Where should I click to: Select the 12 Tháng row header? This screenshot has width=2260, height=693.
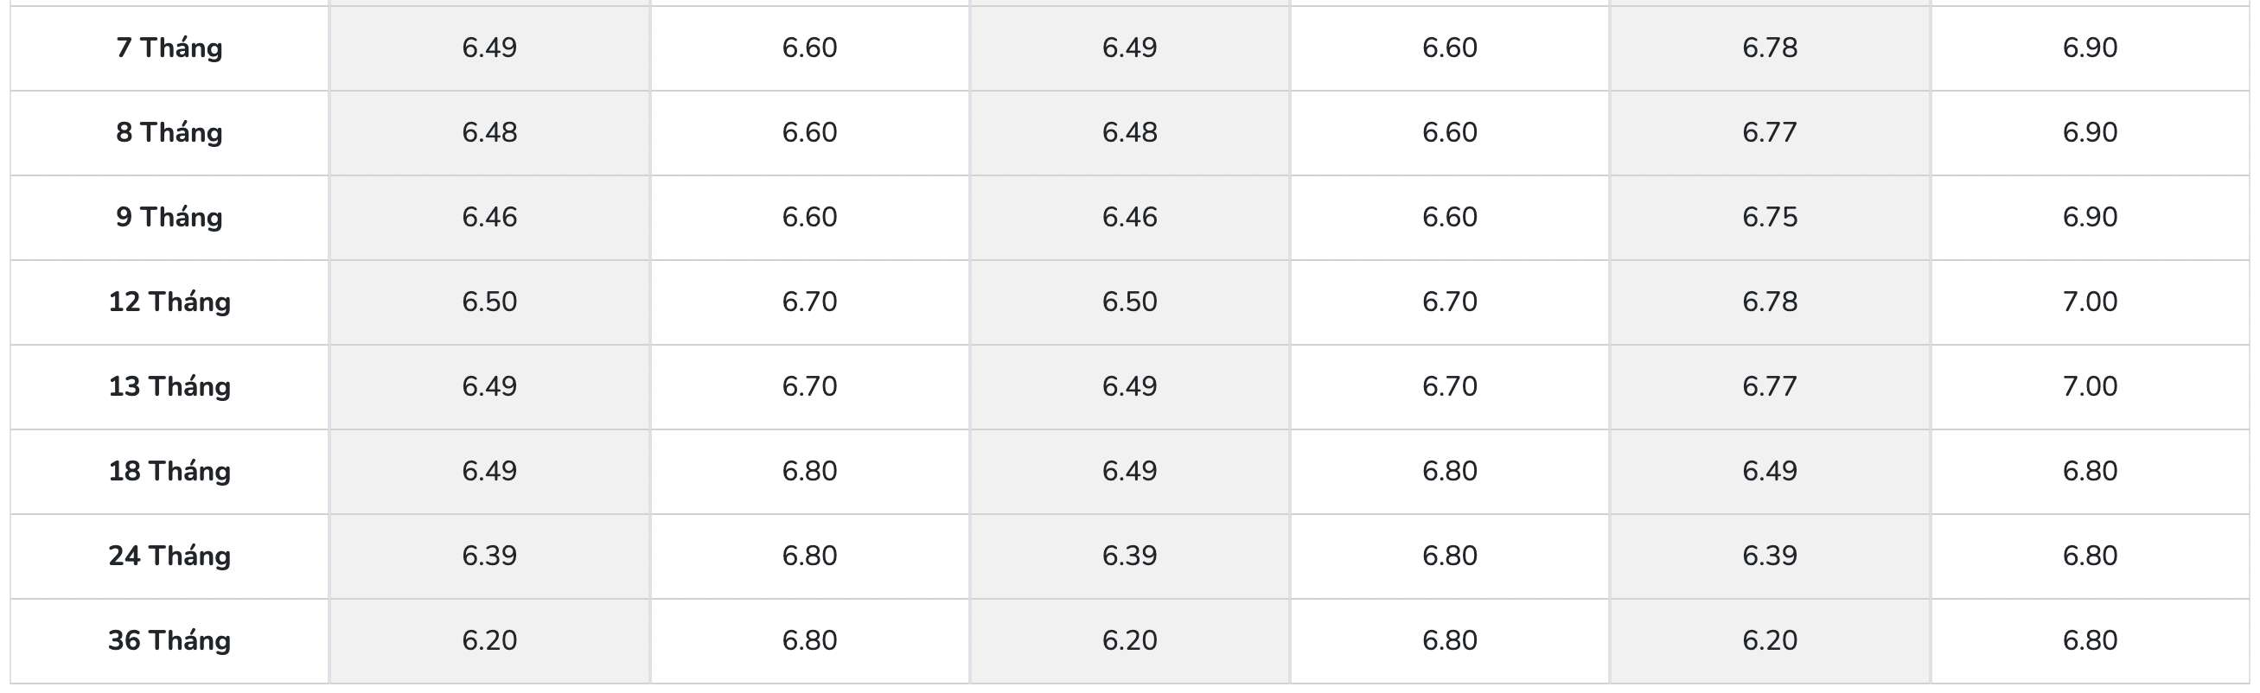(x=169, y=302)
